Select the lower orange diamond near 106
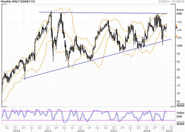 (x=176, y=36)
